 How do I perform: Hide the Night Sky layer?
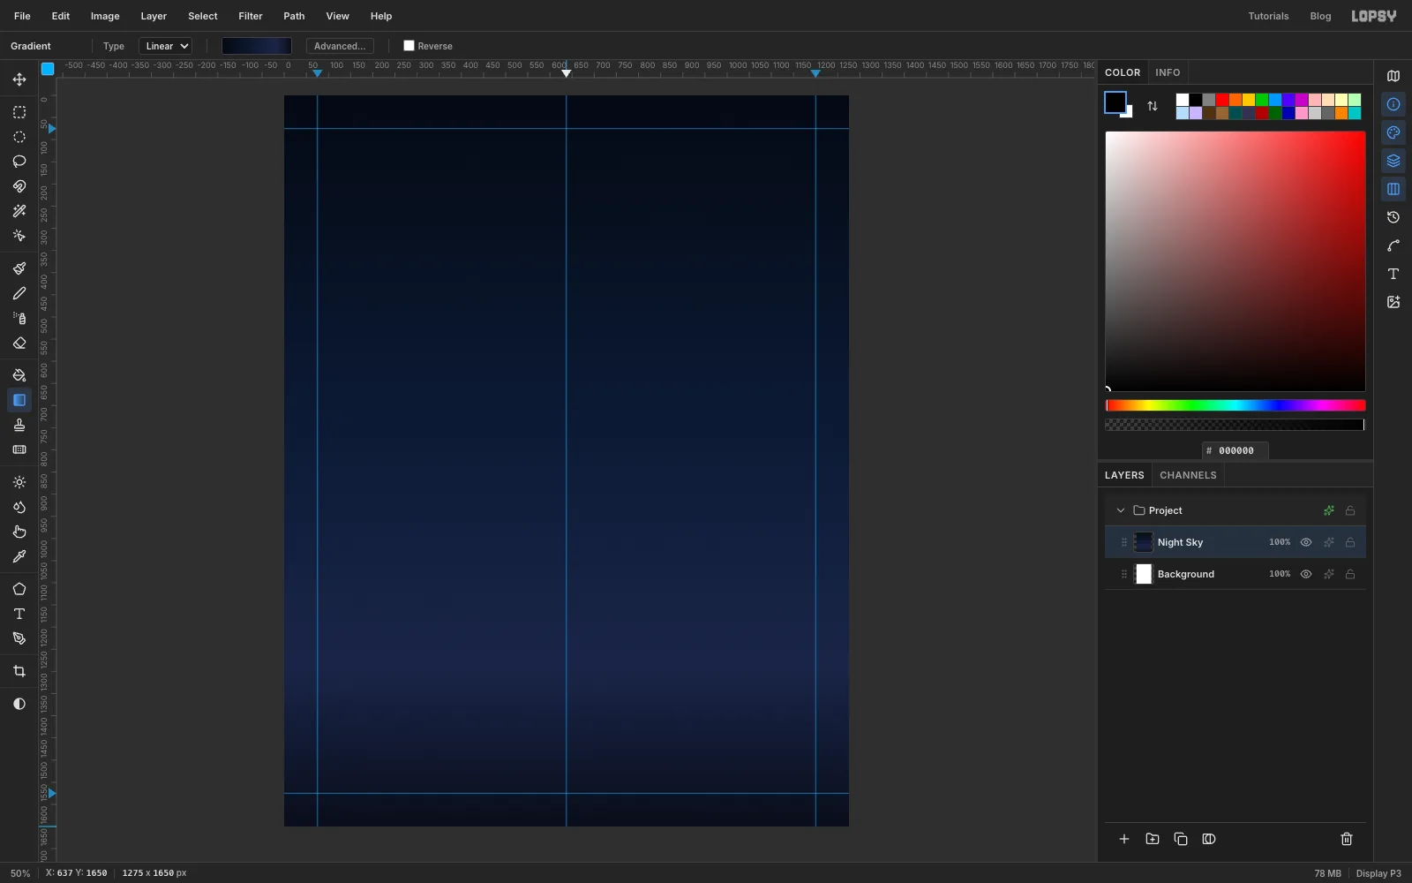point(1306,542)
